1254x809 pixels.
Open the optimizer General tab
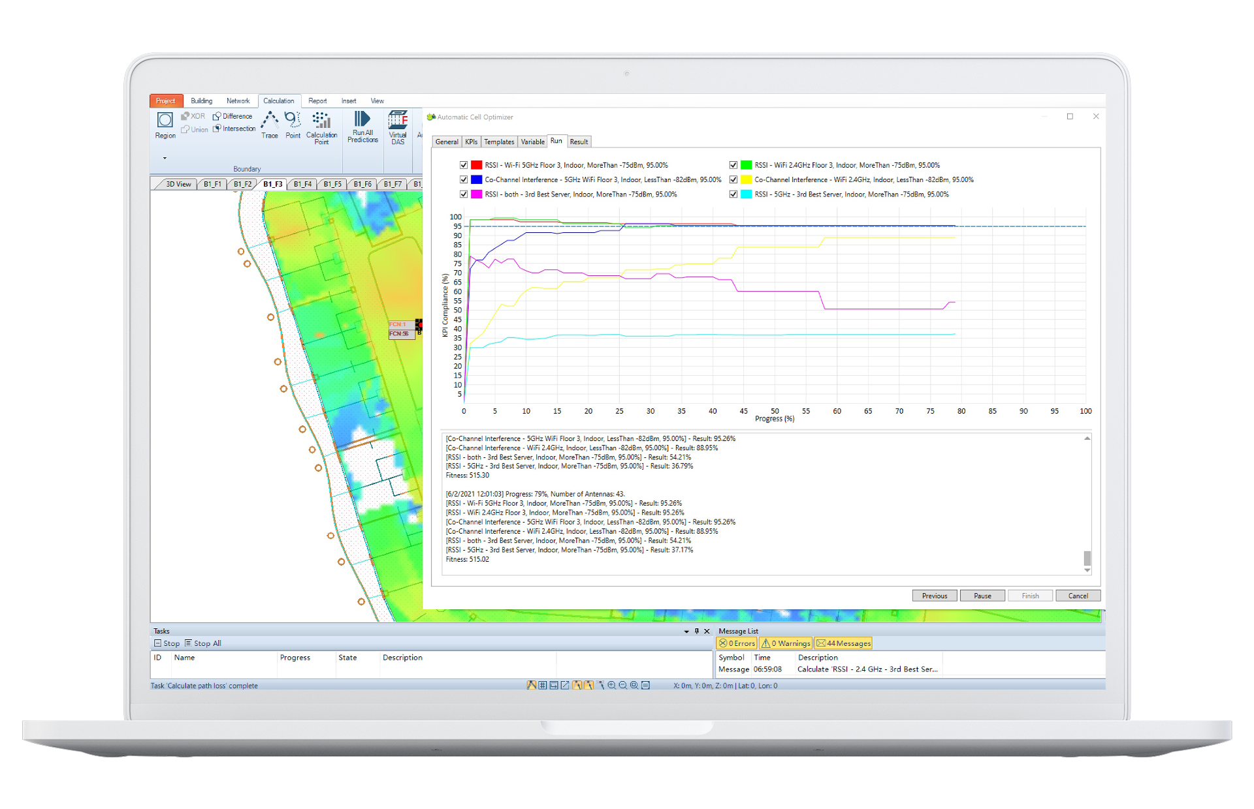[x=447, y=142]
